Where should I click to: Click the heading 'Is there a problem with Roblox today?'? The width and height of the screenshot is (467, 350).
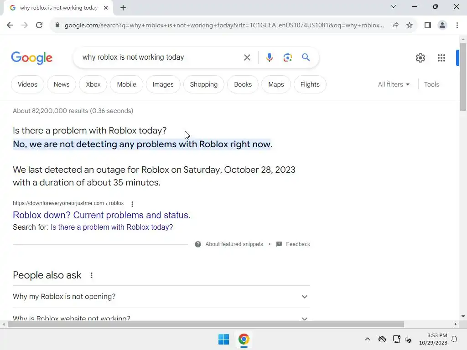[90, 130]
